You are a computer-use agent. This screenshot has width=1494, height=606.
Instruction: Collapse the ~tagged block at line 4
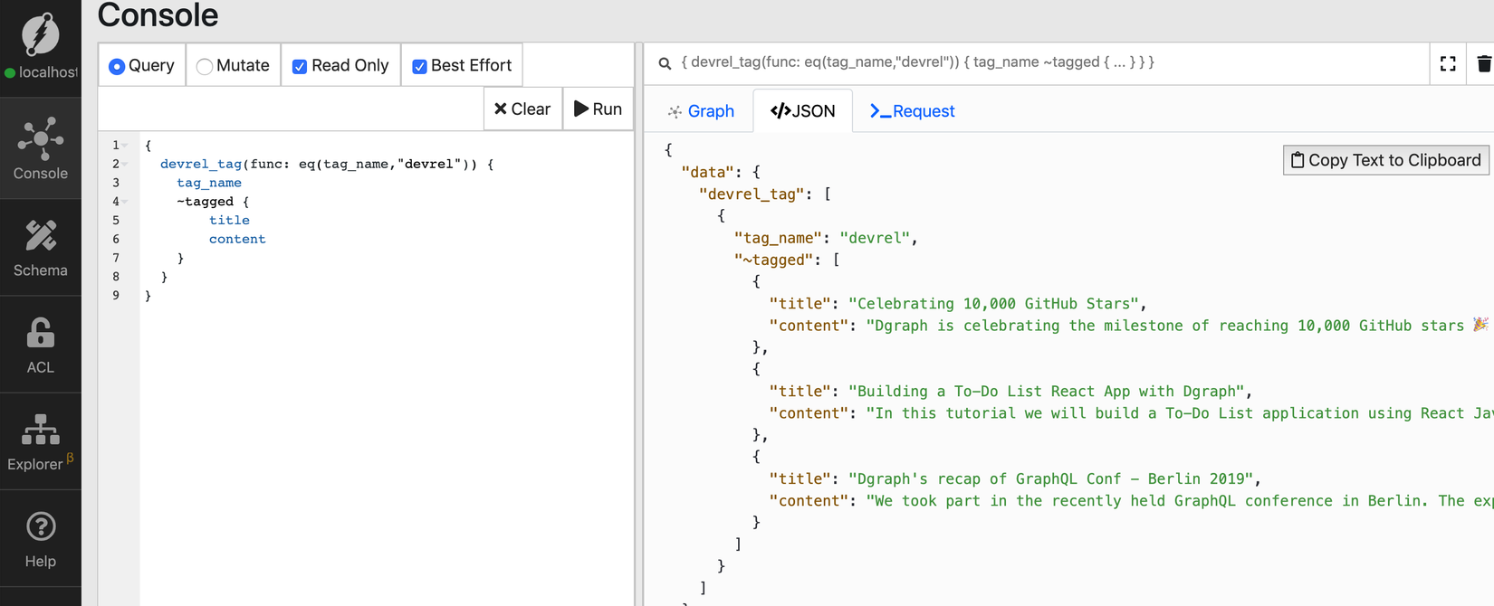click(125, 202)
